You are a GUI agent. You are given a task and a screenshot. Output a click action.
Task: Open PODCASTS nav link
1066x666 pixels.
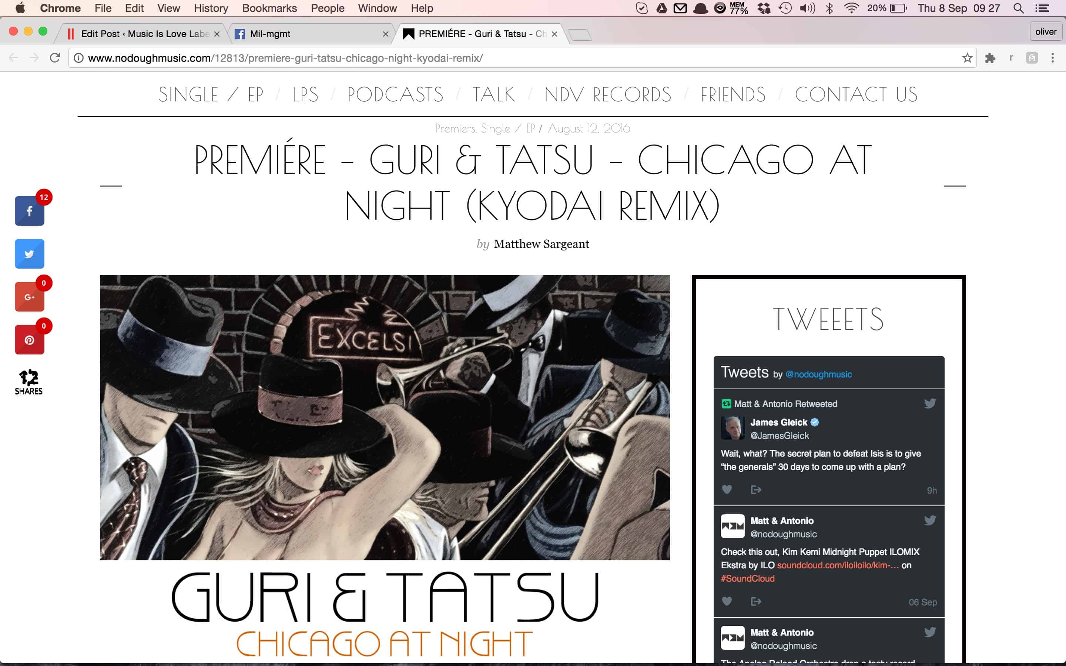395,94
